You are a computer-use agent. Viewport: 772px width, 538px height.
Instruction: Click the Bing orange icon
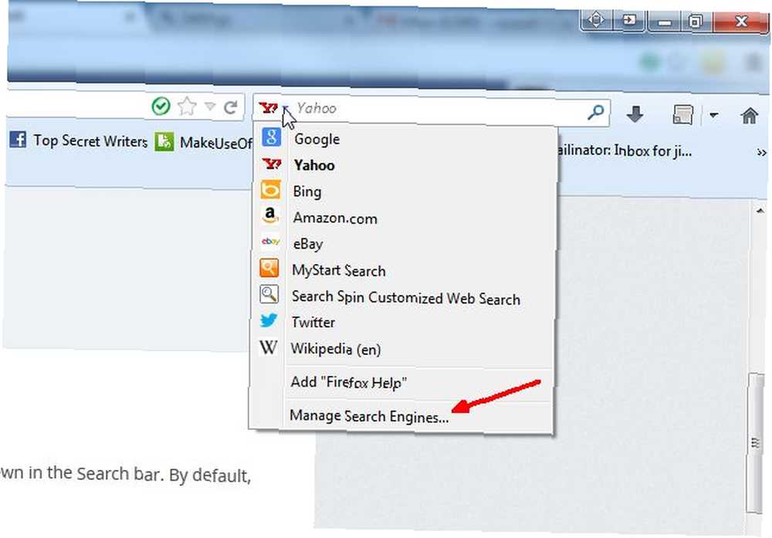coord(270,190)
